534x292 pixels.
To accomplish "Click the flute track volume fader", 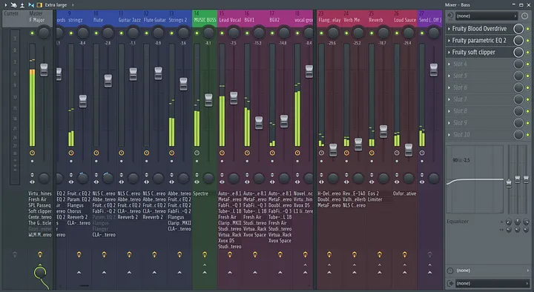I will coord(108,81).
